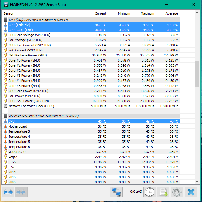The width and height of the screenshot is (202, 202).
Task: Click the 30.980 W package power value
Action: (x=99, y=55)
